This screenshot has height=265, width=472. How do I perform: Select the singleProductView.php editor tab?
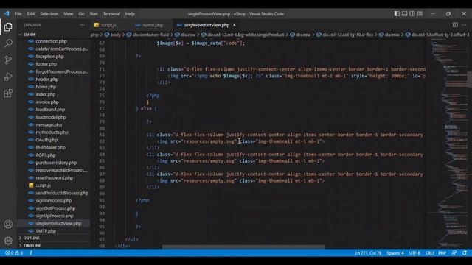(206, 25)
